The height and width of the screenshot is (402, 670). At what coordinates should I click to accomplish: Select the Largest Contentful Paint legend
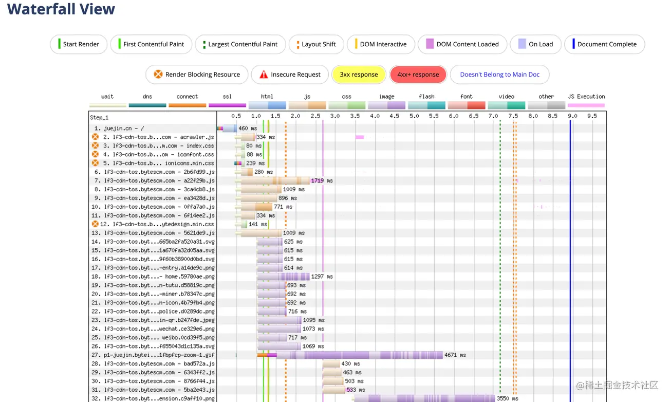point(240,44)
